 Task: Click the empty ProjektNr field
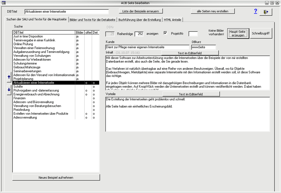pyautogui.click(x=193, y=34)
